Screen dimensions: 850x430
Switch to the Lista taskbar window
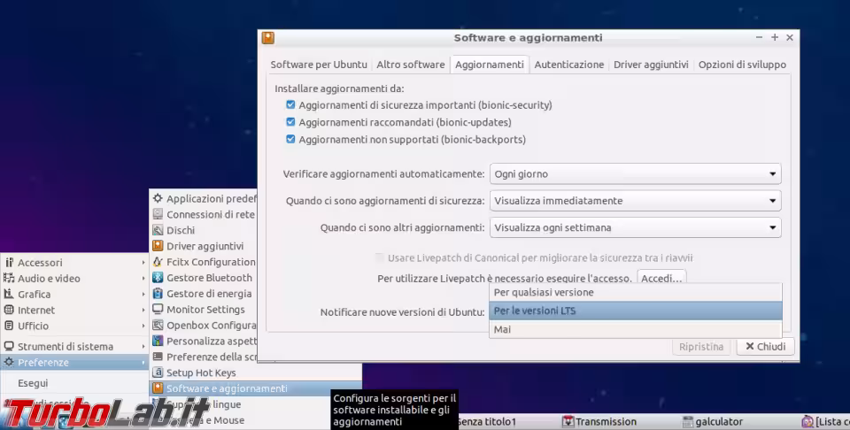825,421
